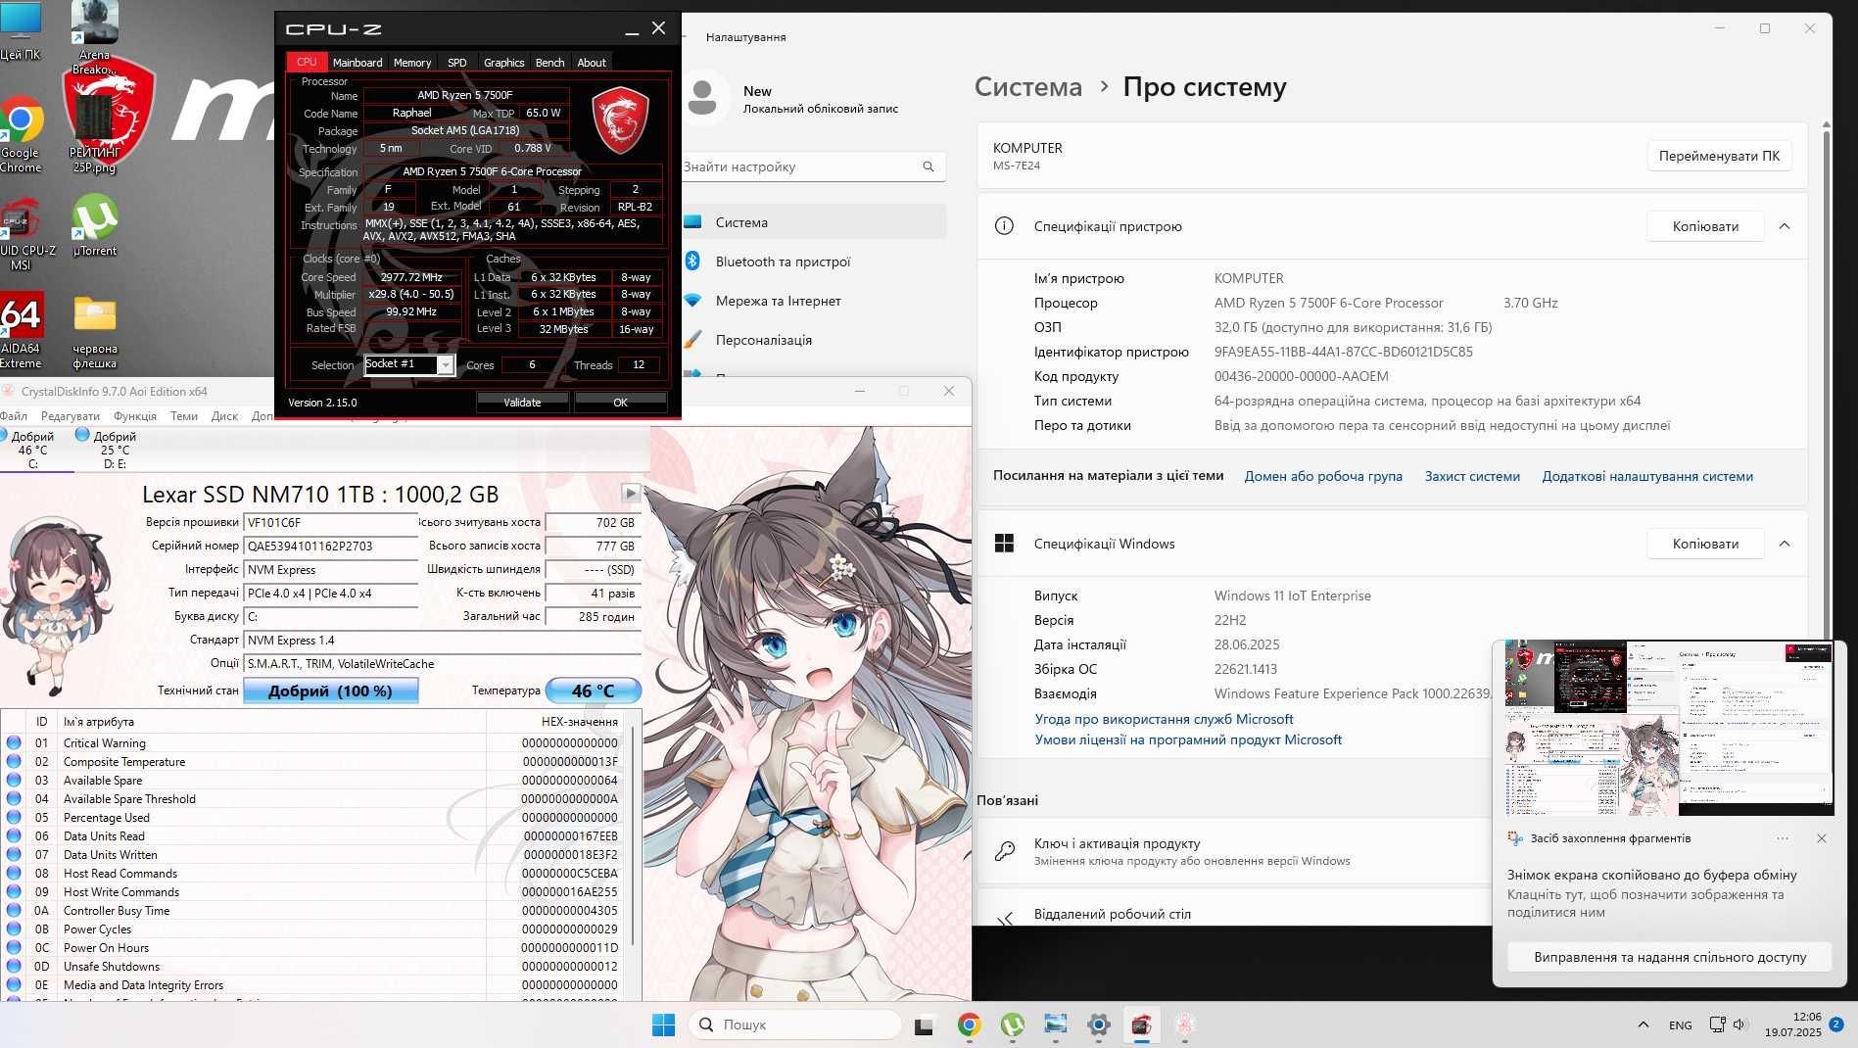This screenshot has width=1858, height=1048.
Task: Open the червона флешка folder icon
Action: pos(95,331)
